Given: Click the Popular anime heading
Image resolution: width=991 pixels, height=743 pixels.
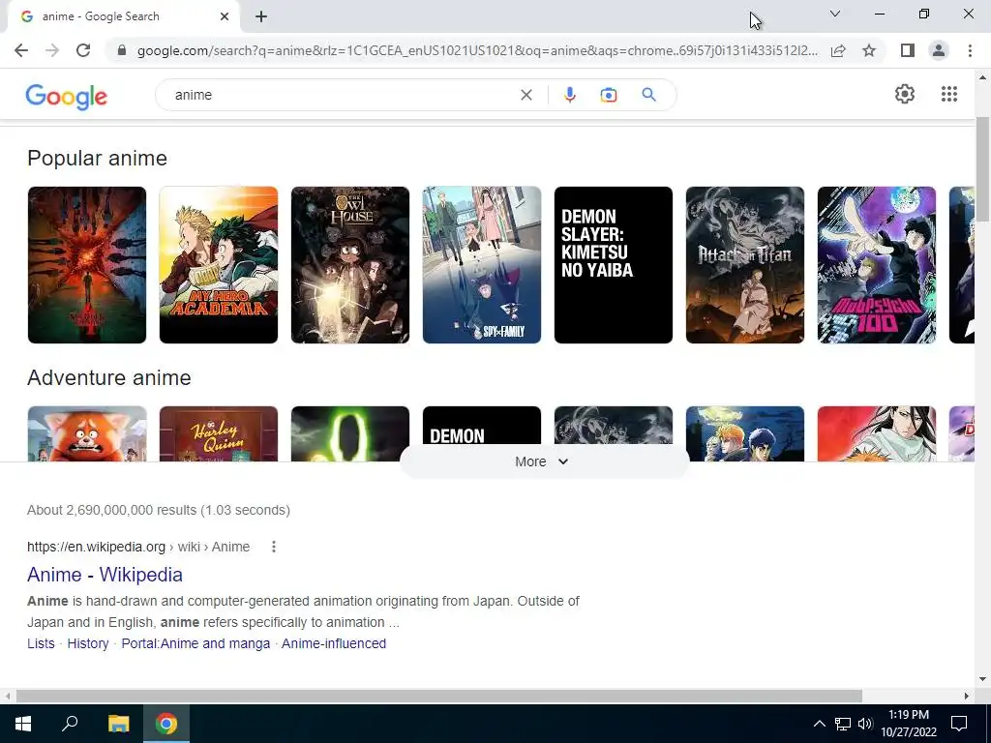Looking at the screenshot, I should 98,158.
